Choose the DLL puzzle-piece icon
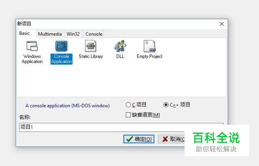 (x=120, y=46)
